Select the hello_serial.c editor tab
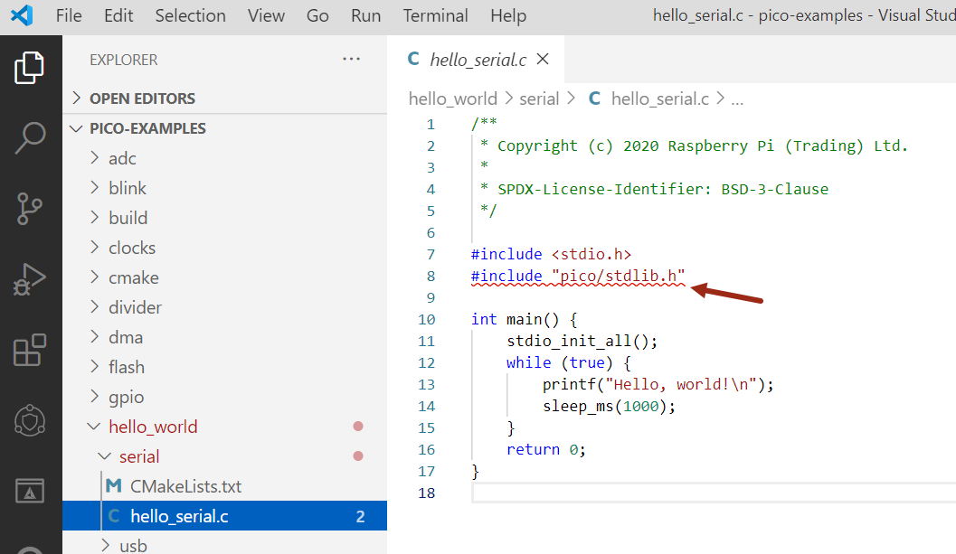Image resolution: width=956 pixels, height=554 pixels. pyautogui.click(x=477, y=60)
